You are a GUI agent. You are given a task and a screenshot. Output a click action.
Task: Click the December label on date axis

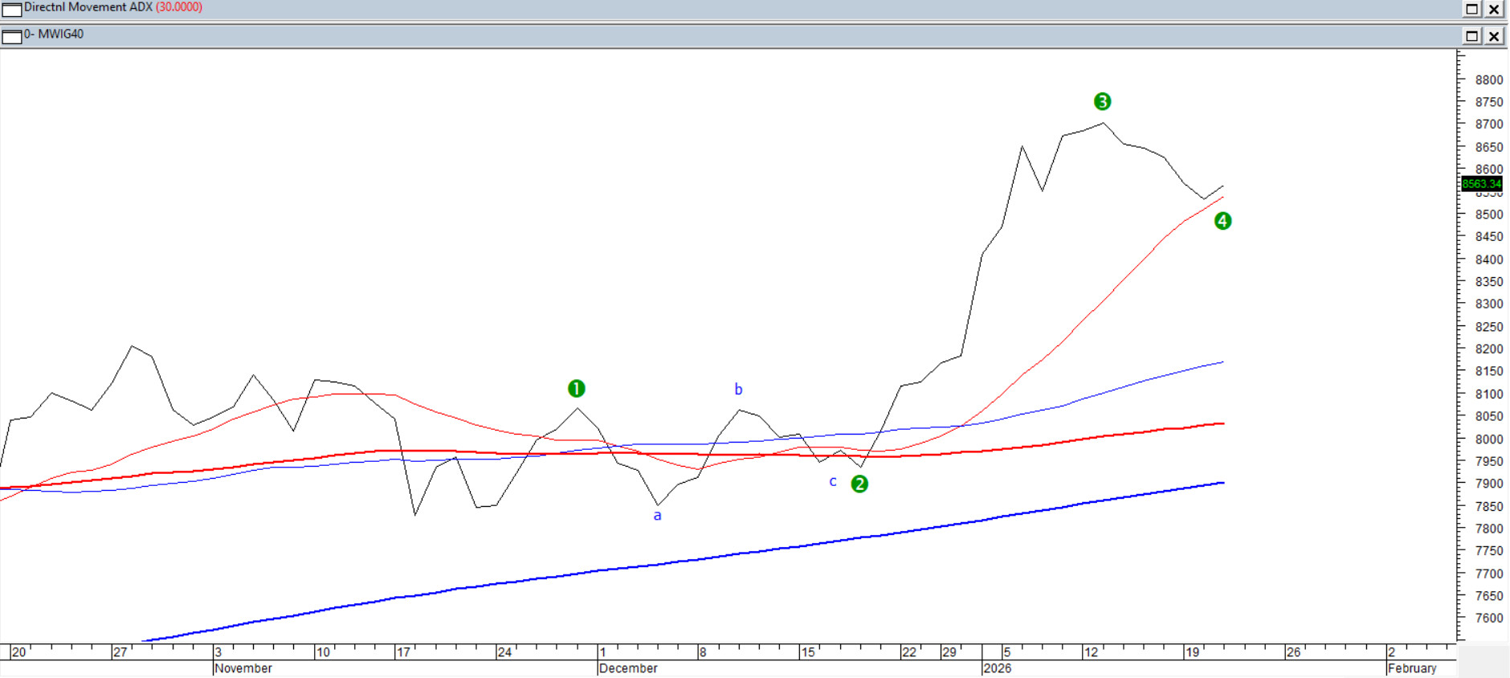(x=628, y=668)
